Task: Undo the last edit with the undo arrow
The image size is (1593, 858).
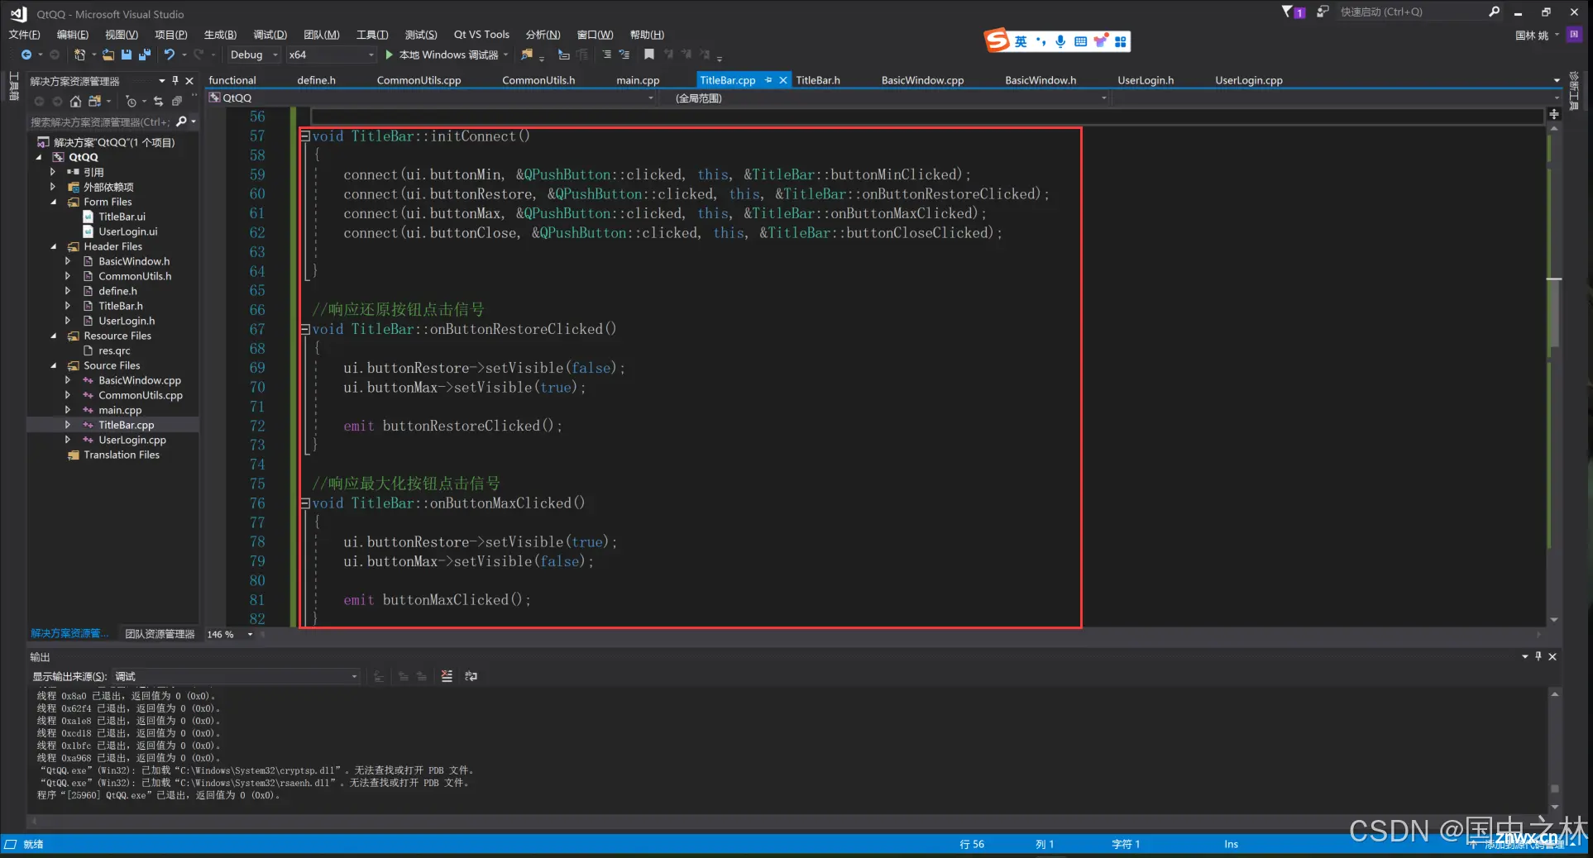Action: 170,55
